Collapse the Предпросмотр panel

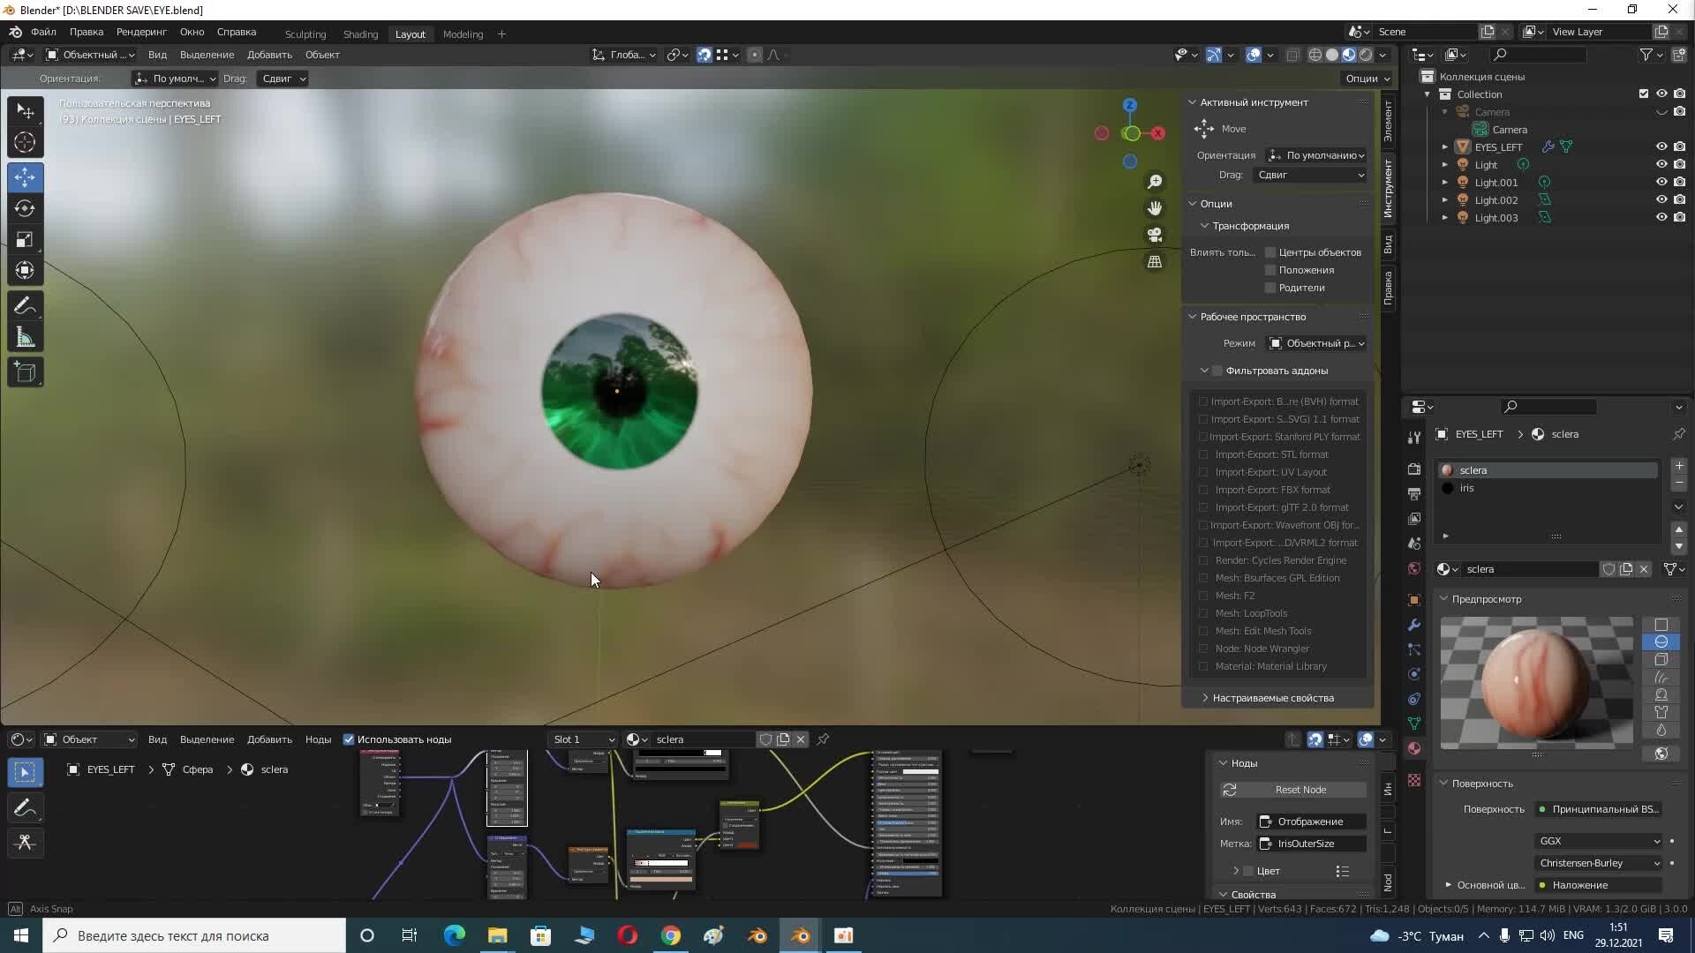point(1443,598)
